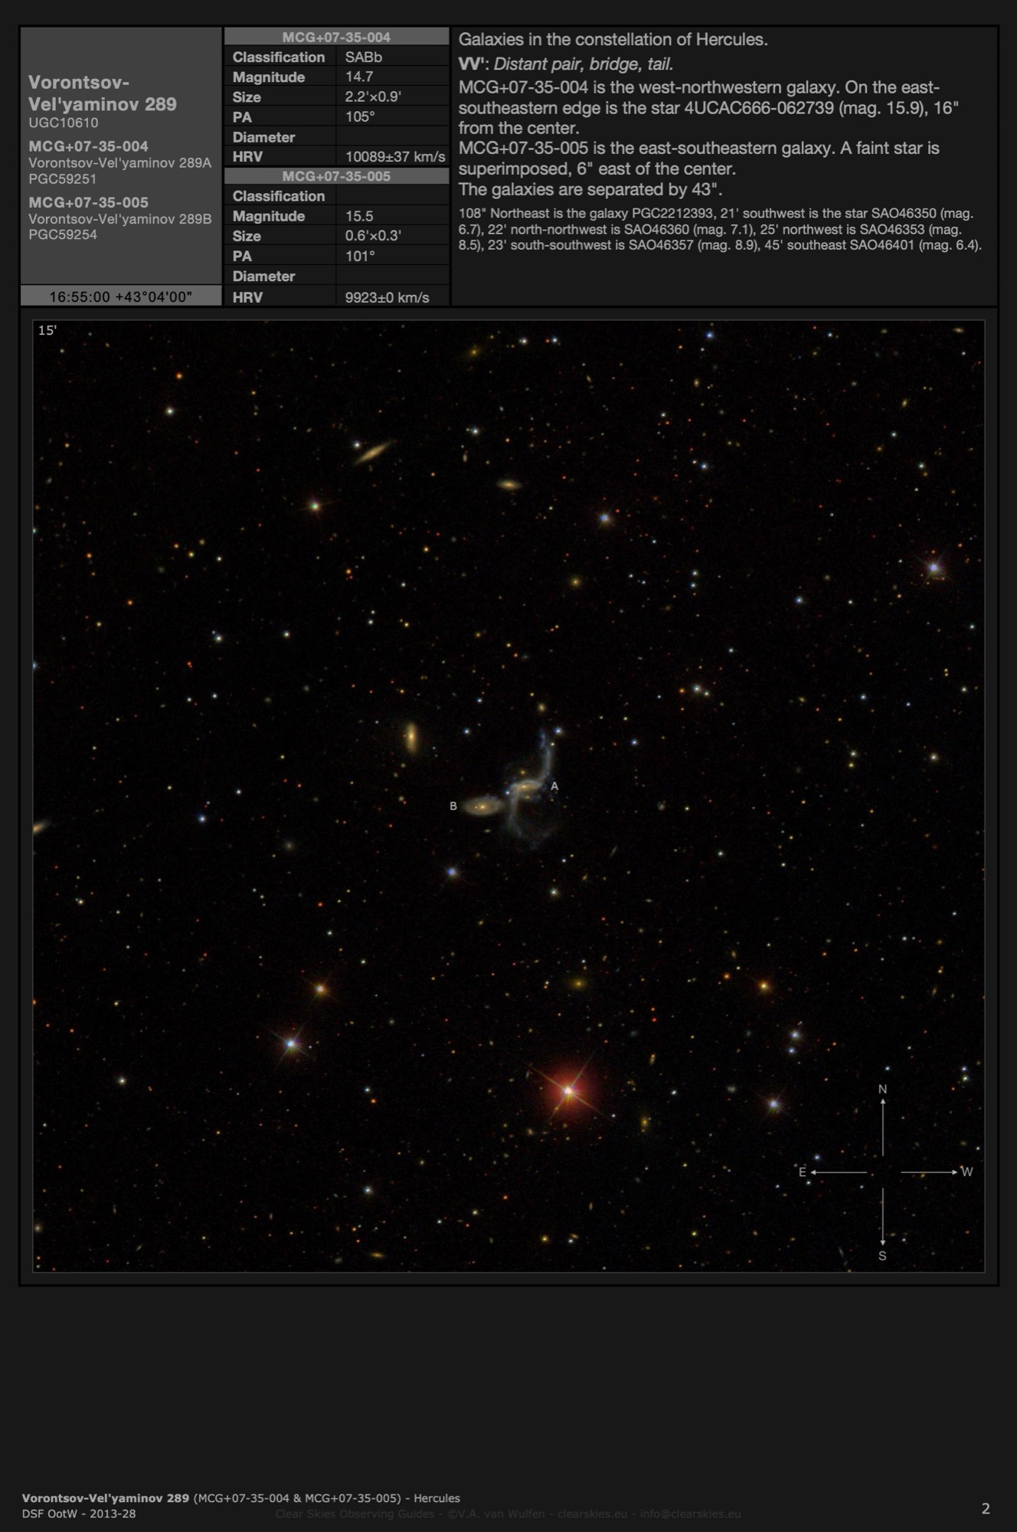Click the MCG+07-35-004 table header
The width and height of the screenshot is (1017, 1532).
(x=336, y=37)
